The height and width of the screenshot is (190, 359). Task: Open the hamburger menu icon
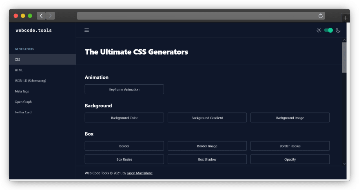pos(86,30)
